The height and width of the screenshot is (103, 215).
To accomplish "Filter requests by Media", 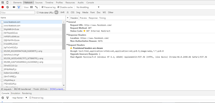I will [x=85, y=12].
